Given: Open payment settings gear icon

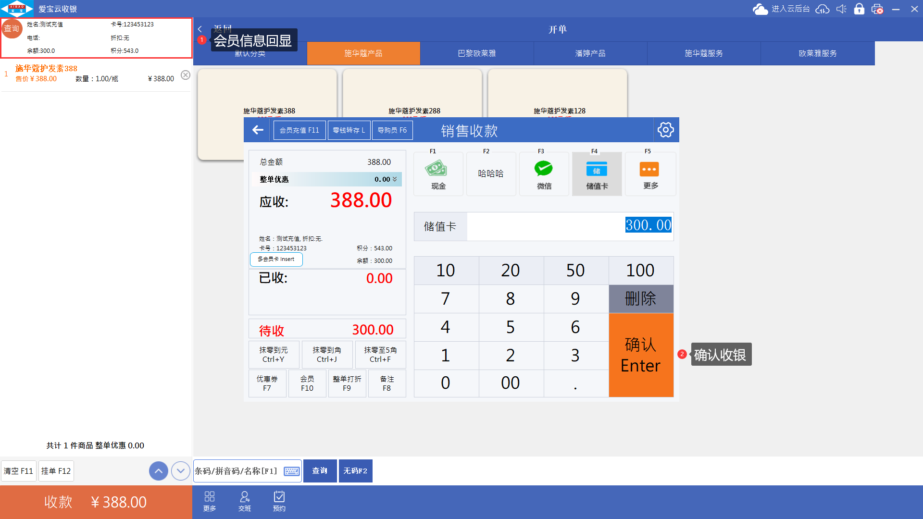Looking at the screenshot, I should tap(666, 130).
